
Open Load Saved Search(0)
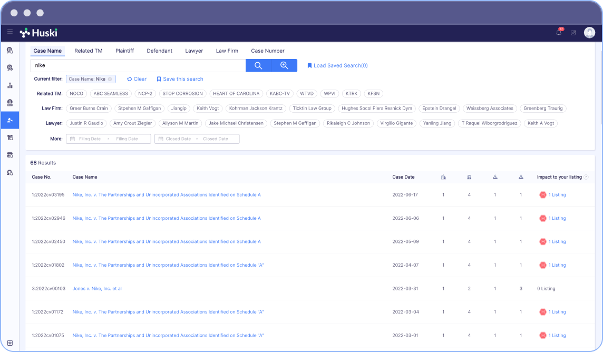[337, 65]
